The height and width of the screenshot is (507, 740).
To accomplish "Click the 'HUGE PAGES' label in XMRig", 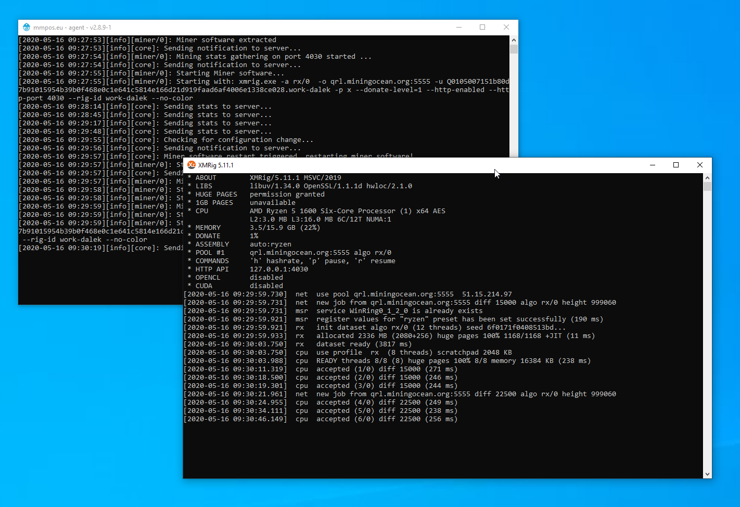I will pyautogui.click(x=216, y=194).
